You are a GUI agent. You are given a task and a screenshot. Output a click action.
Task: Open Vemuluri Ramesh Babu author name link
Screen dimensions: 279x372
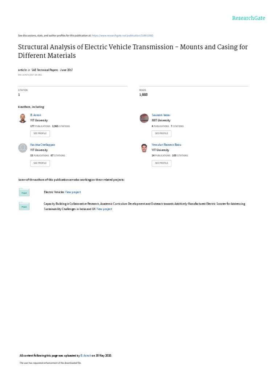click(166, 145)
